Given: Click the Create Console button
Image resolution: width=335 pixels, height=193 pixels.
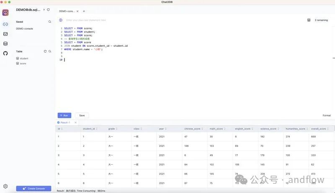Looking at the screenshot, I should point(33,188).
